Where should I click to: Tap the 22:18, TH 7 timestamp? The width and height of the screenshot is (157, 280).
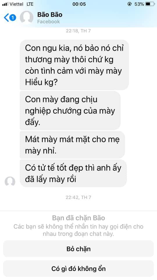[78, 31]
